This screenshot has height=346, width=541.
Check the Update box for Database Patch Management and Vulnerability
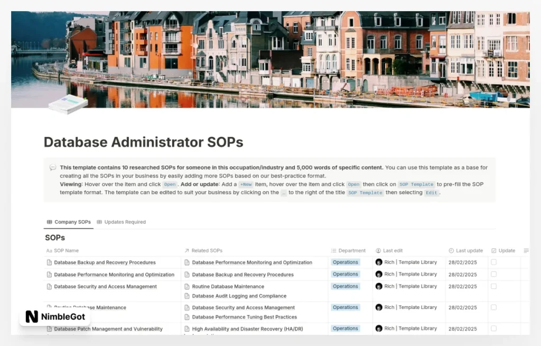tap(493, 329)
